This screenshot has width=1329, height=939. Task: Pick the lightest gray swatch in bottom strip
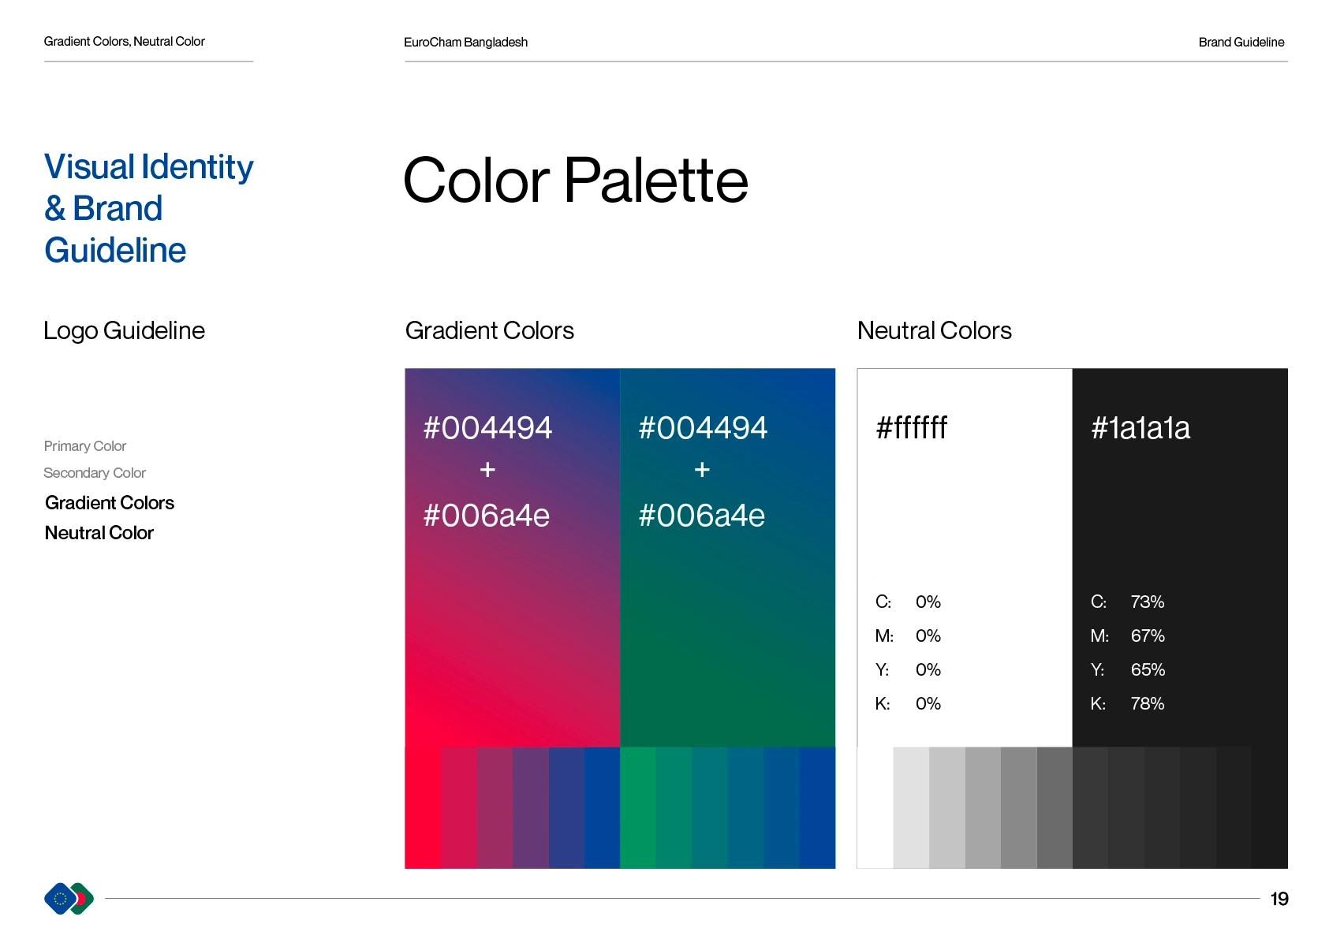tap(911, 807)
